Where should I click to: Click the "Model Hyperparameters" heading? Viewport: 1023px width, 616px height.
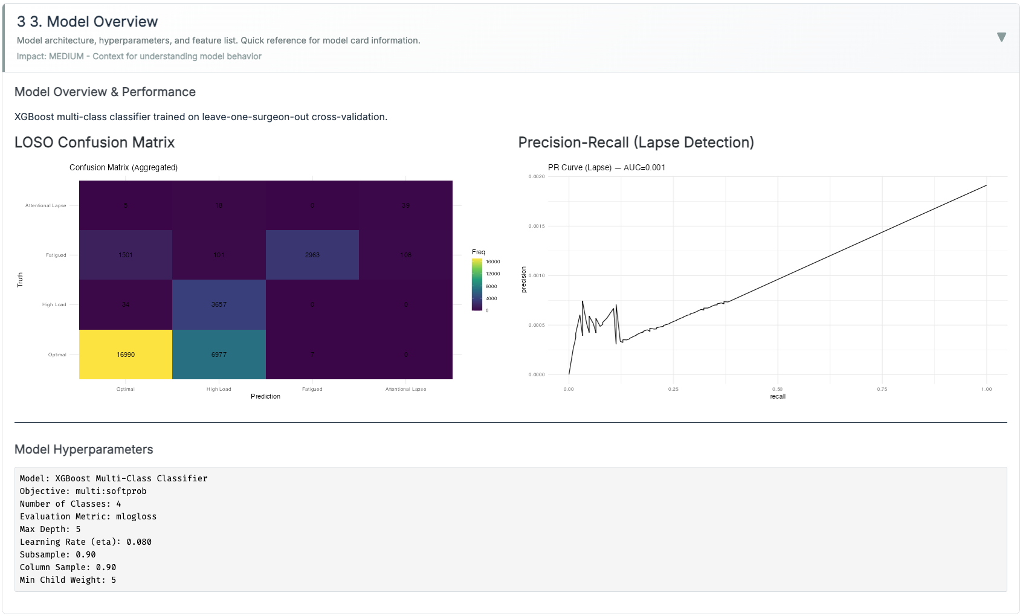tap(83, 449)
